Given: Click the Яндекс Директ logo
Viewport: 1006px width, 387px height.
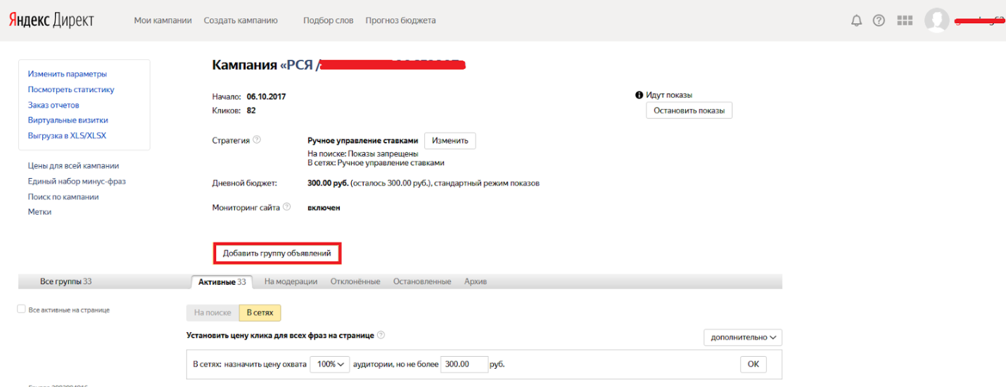Looking at the screenshot, I should pyautogui.click(x=51, y=20).
